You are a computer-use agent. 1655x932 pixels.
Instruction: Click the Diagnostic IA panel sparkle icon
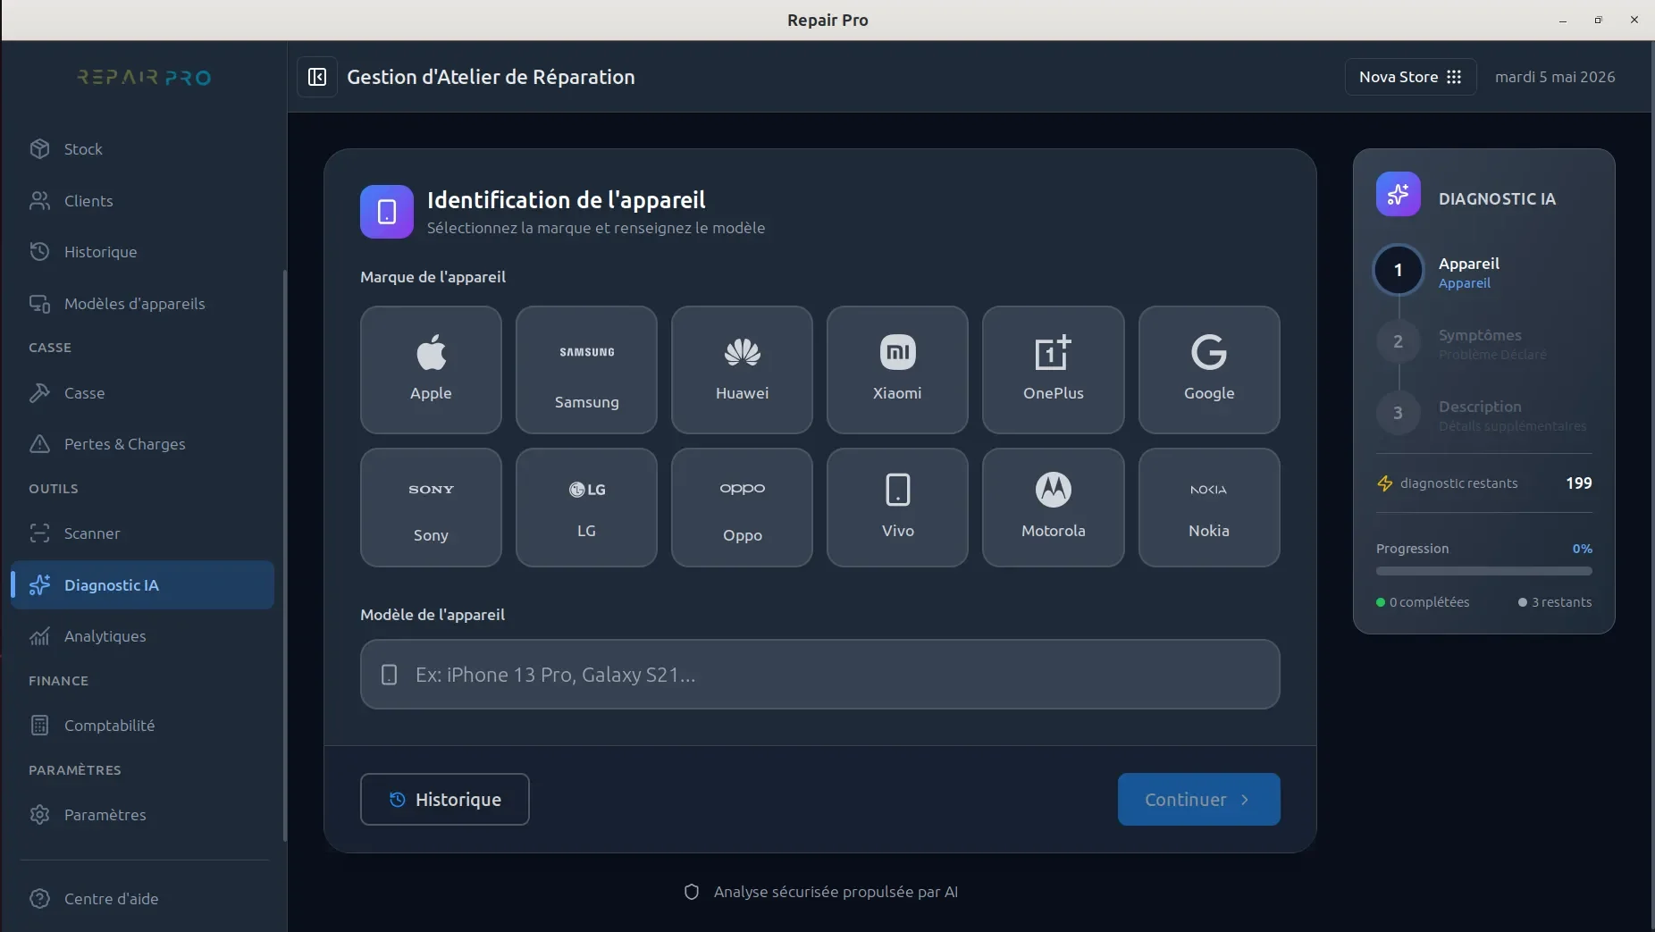tap(1399, 194)
